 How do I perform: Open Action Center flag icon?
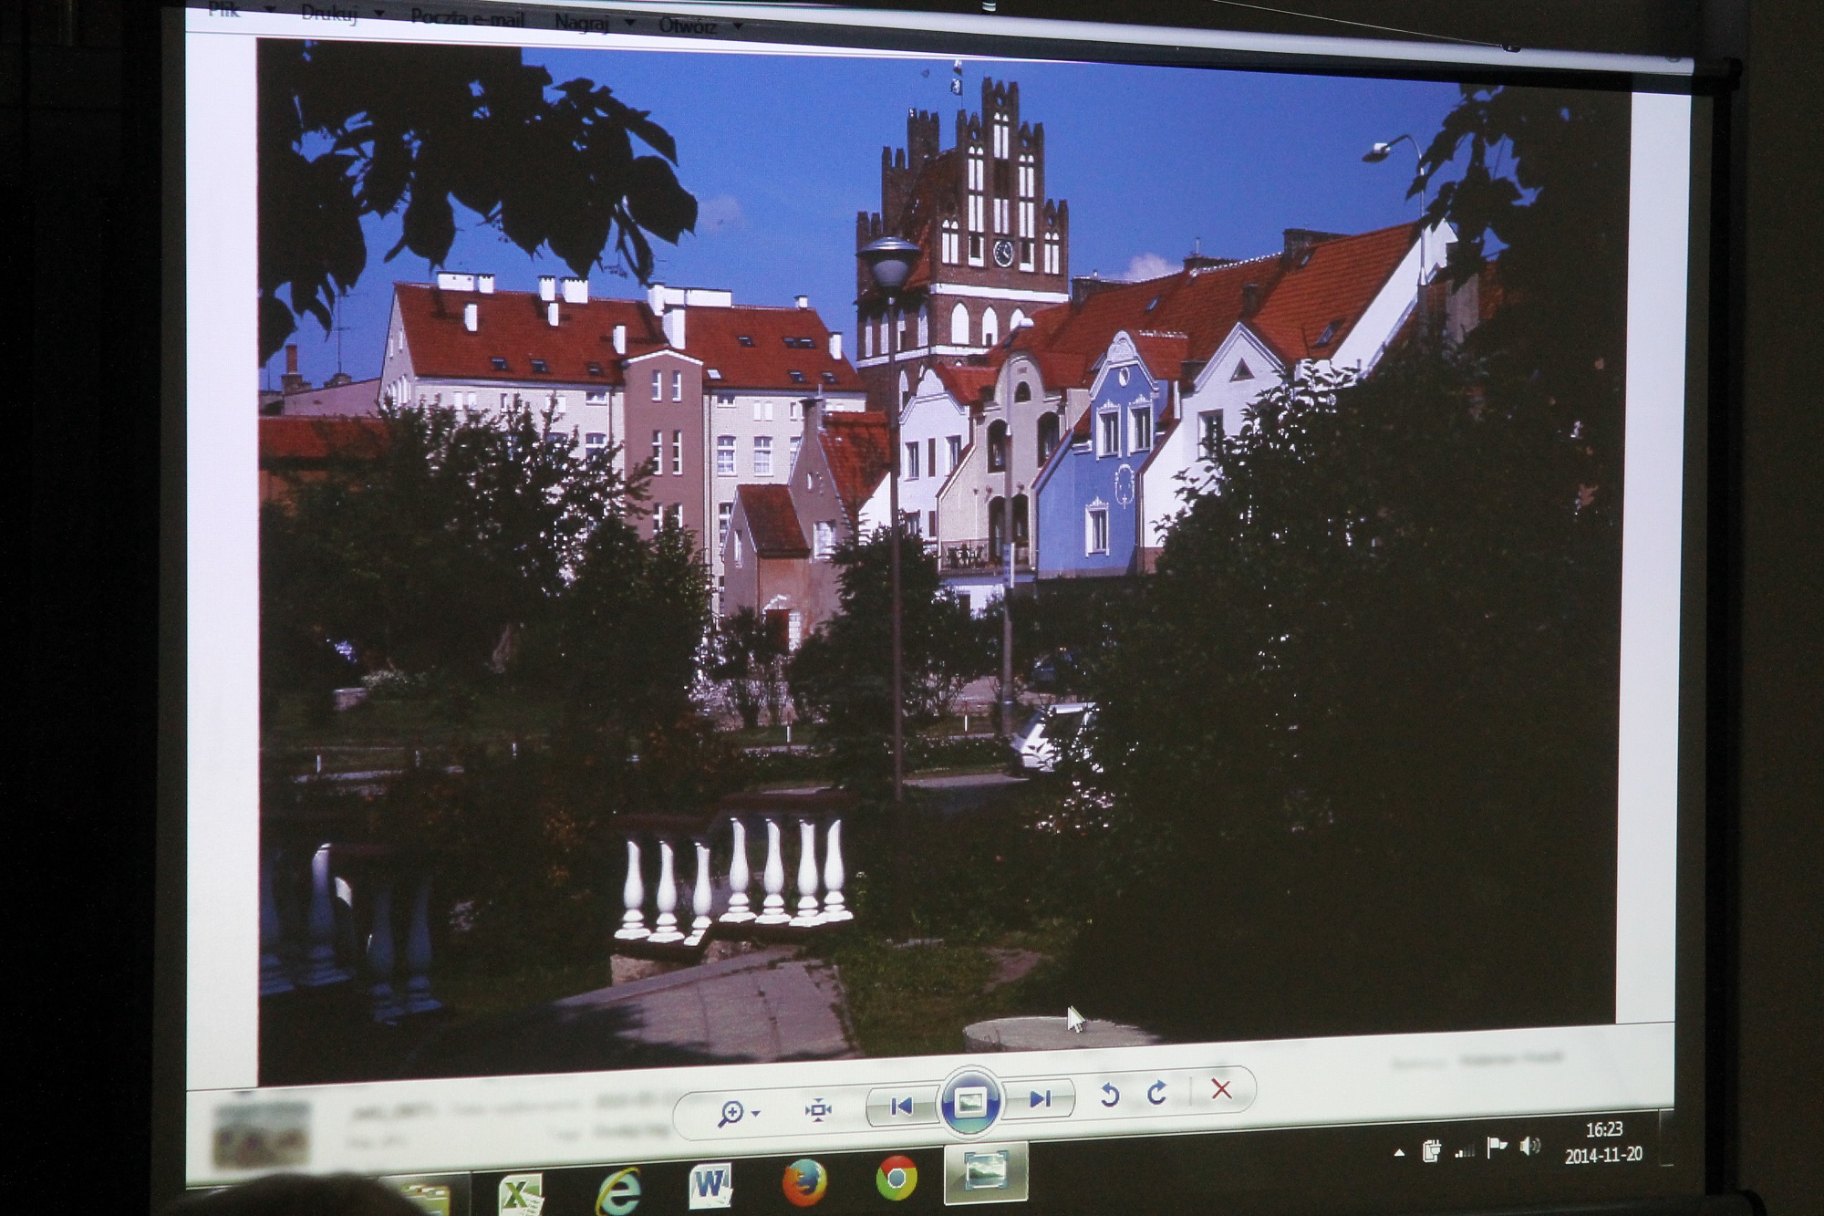(1497, 1148)
